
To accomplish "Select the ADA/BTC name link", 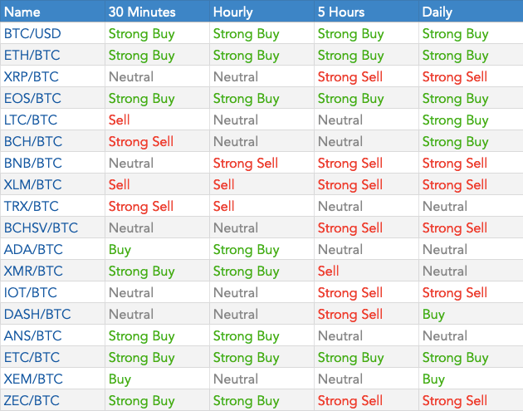I will click(x=33, y=250).
